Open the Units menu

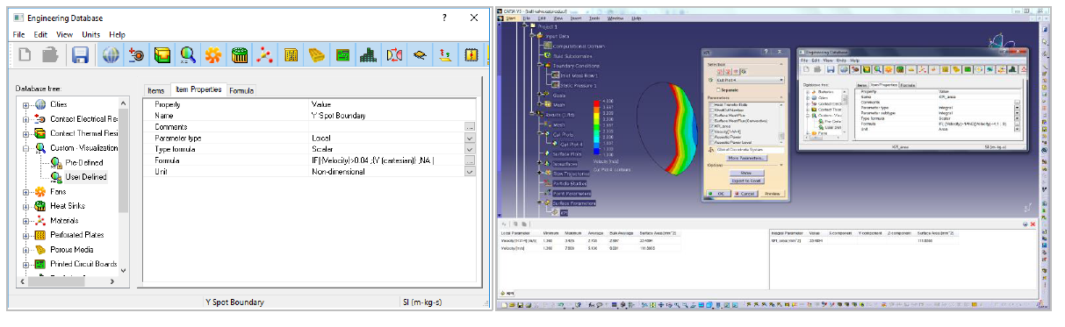pyautogui.click(x=90, y=34)
